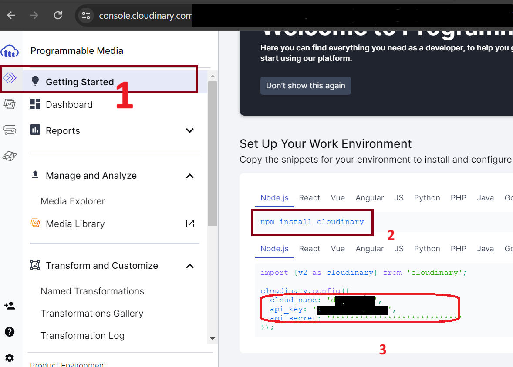The height and width of the screenshot is (367, 513).
Task: Click the browser forward arrow
Action: click(34, 15)
